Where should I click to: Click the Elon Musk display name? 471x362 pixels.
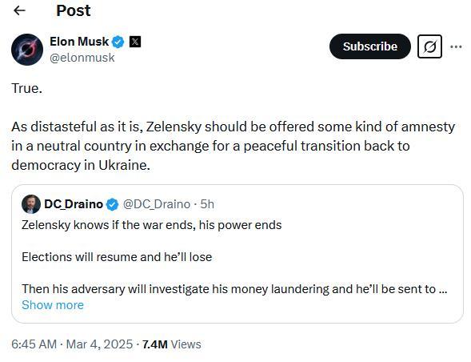(79, 42)
